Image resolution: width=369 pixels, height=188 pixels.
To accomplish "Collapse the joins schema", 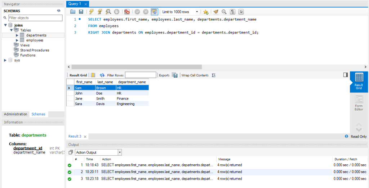I will (5, 25).
